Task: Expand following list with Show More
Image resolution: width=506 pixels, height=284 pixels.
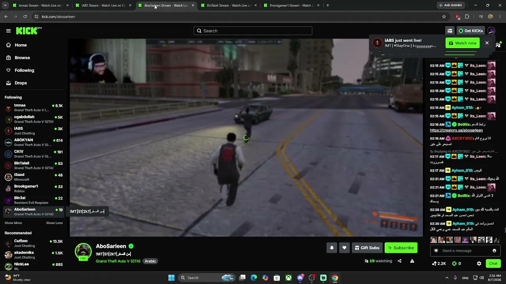Action: (x=13, y=223)
